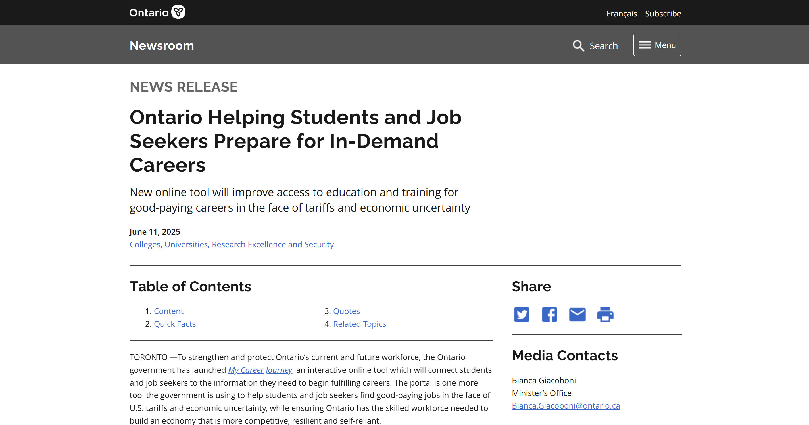The image size is (809, 425).
Task: Click the 'NEWS RELEASE' label
Action: click(x=184, y=87)
